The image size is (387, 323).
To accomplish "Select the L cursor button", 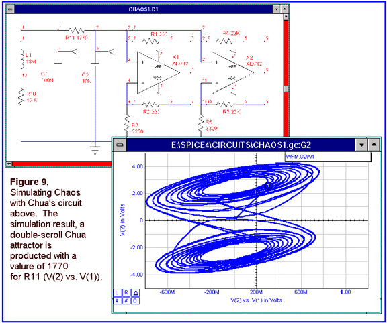I will pyautogui.click(x=117, y=292).
